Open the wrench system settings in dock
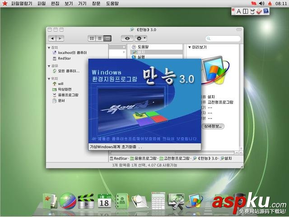 (176, 201)
